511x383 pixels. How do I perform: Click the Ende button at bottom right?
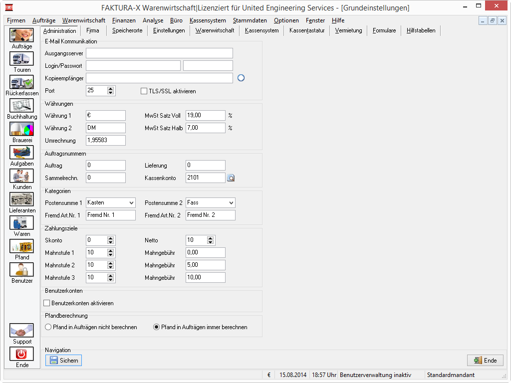pos(485,361)
